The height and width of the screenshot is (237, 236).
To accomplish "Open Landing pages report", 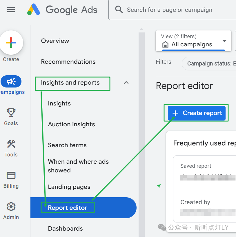I will pyautogui.click(x=69, y=187).
